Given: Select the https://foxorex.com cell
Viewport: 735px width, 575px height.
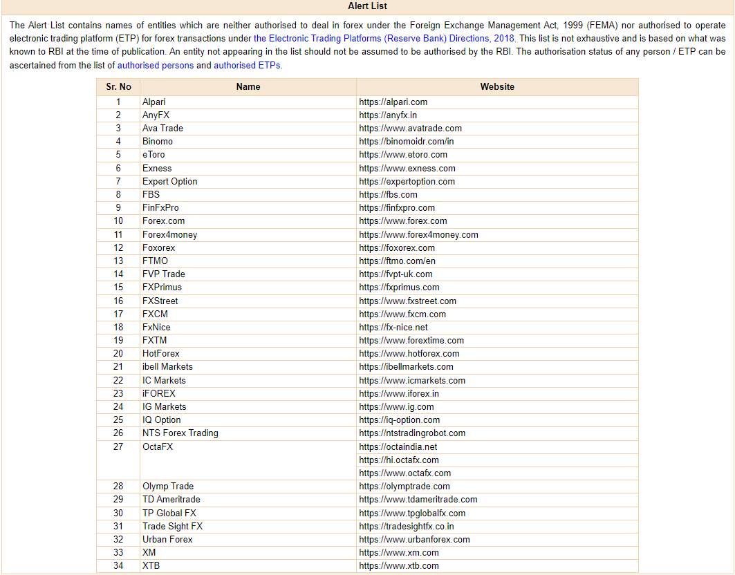Looking at the screenshot, I should [497, 248].
